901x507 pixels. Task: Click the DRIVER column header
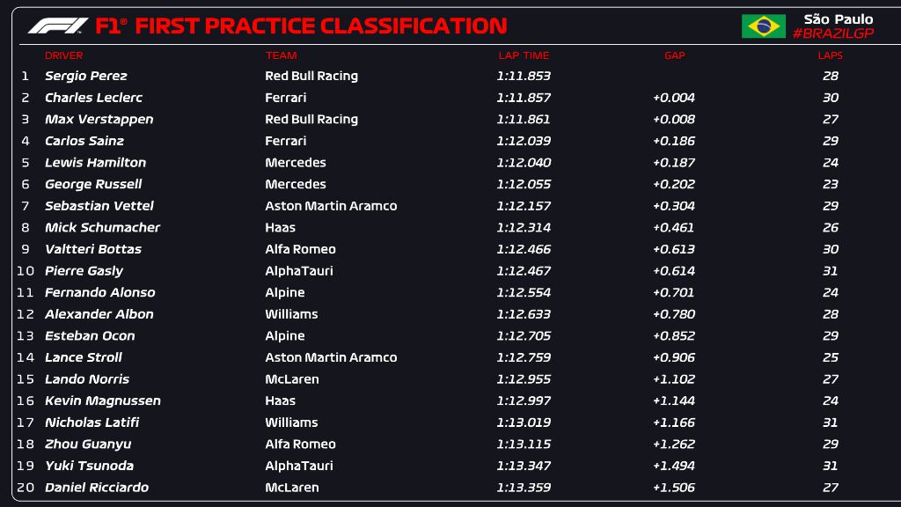point(64,55)
